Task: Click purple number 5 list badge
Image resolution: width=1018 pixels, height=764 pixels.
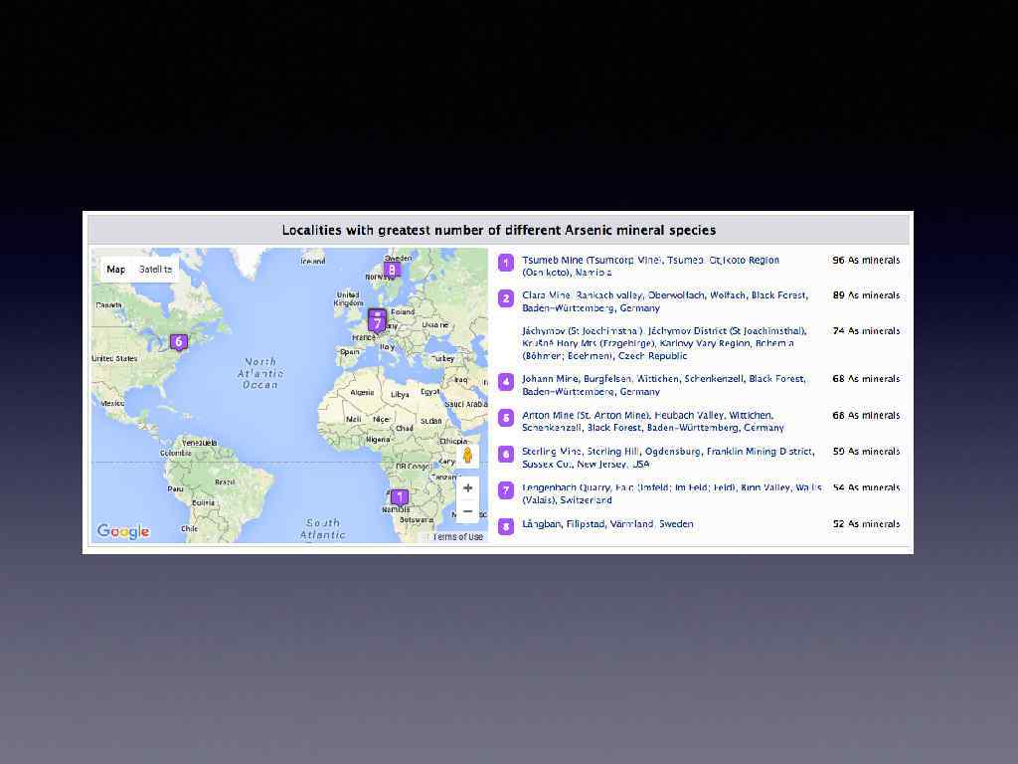Action: coord(506,418)
